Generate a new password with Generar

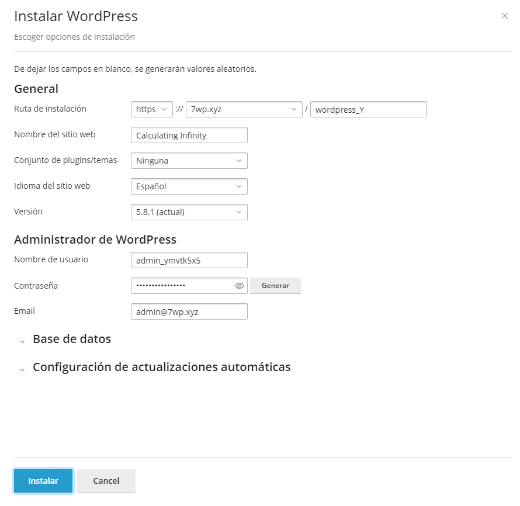point(275,286)
